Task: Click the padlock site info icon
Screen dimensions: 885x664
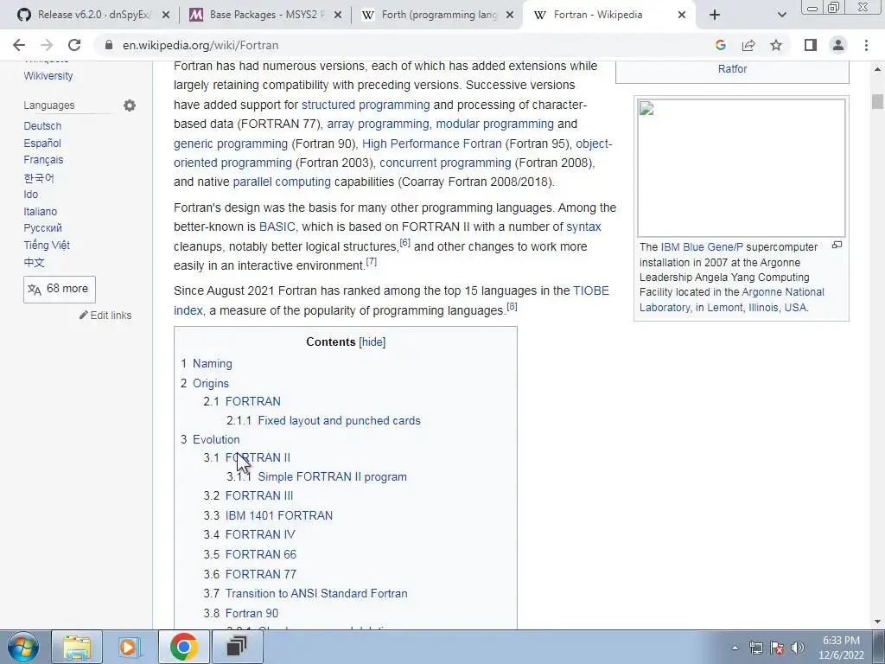Action: (x=108, y=45)
